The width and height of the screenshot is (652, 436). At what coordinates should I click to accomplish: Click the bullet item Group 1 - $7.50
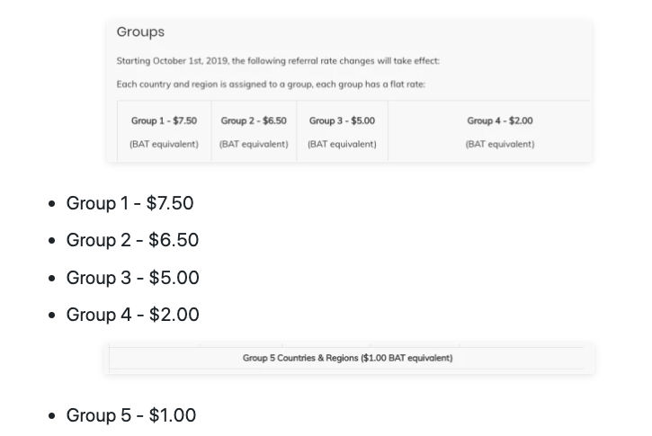point(130,203)
